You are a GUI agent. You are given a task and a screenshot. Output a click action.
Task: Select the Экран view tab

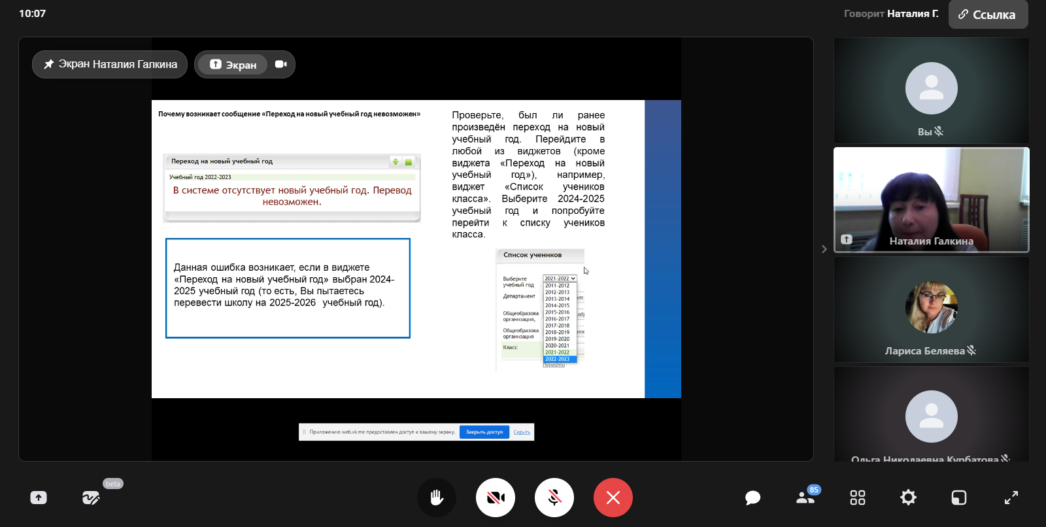click(233, 65)
